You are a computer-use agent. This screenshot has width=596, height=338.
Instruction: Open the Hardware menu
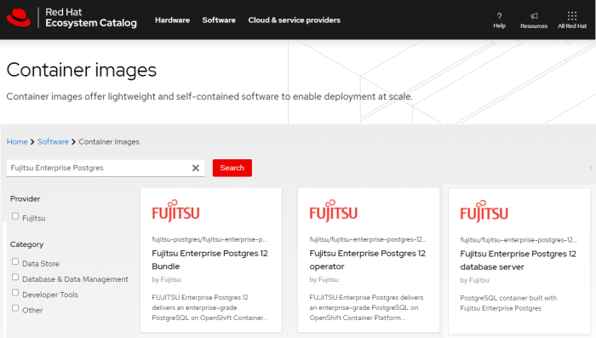point(172,20)
